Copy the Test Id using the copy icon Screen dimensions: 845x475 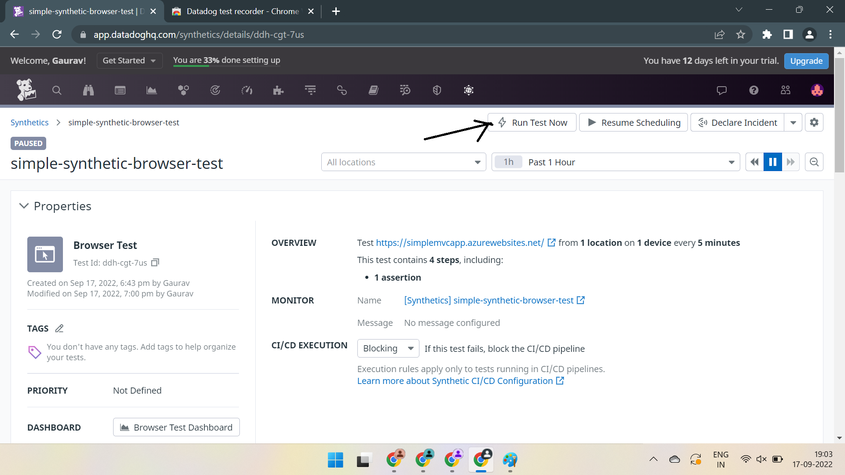point(155,263)
